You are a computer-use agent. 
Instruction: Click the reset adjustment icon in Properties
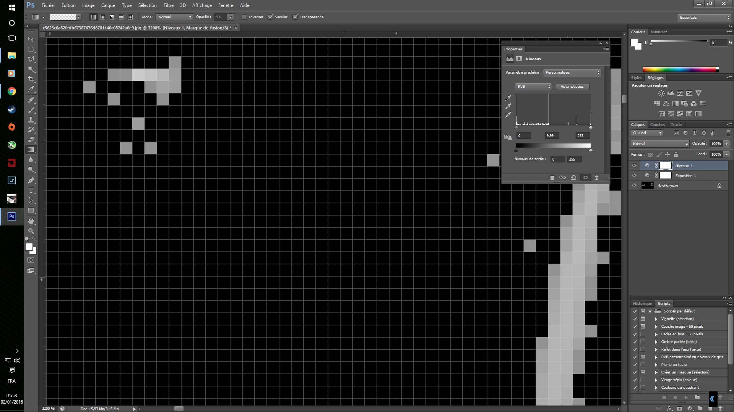(x=573, y=178)
